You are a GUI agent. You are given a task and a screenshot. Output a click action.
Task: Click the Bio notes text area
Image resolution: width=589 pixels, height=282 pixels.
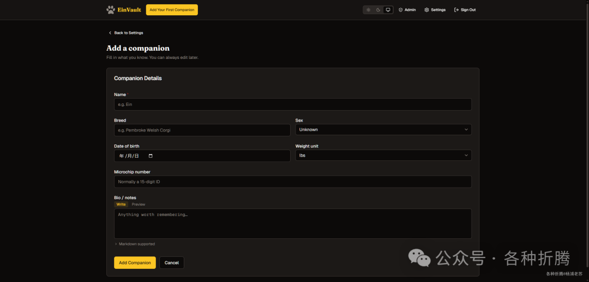pos(293,224)
